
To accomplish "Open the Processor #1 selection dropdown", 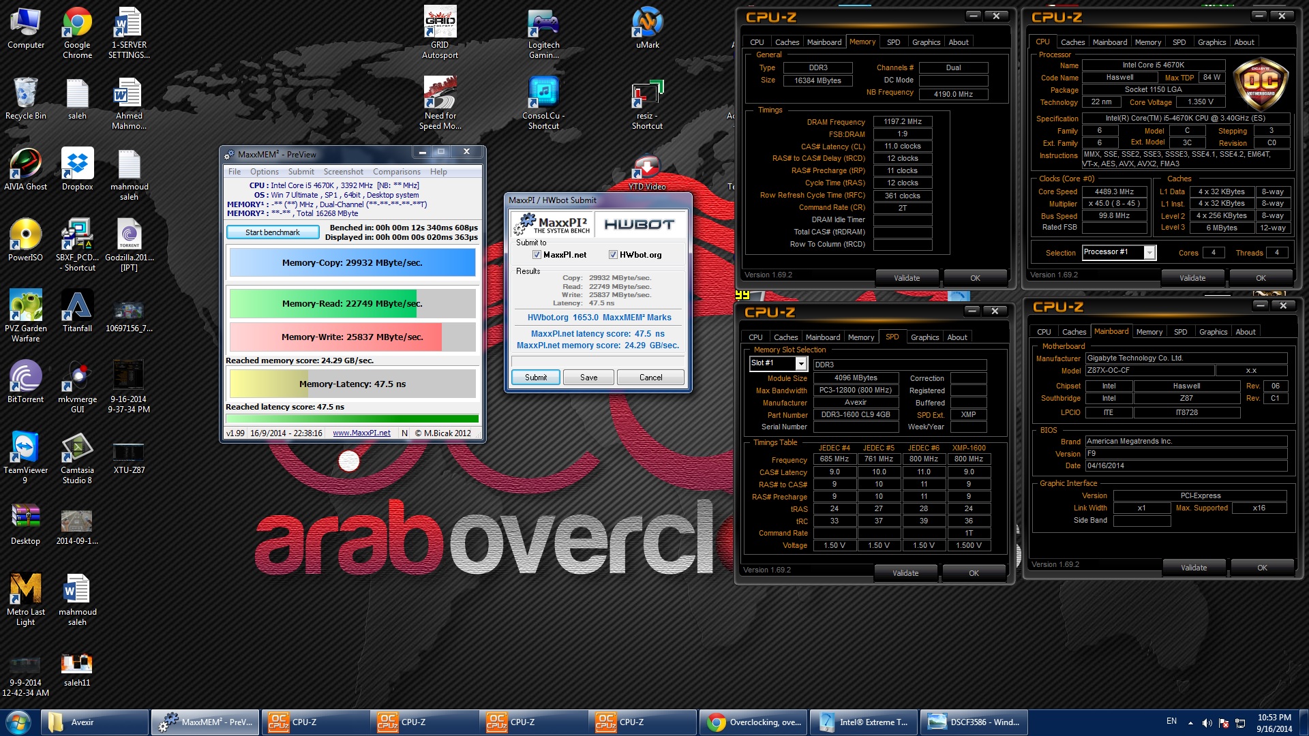I will (1149, 253).
